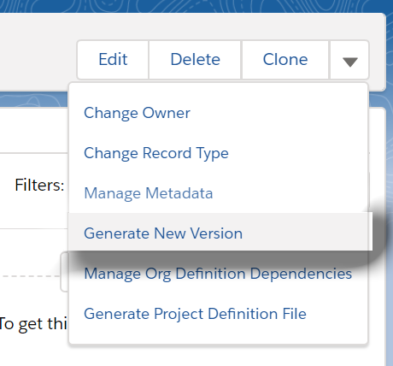Click the 'To get thi' text
Screen dimensions: 393x366
(33, 324)
